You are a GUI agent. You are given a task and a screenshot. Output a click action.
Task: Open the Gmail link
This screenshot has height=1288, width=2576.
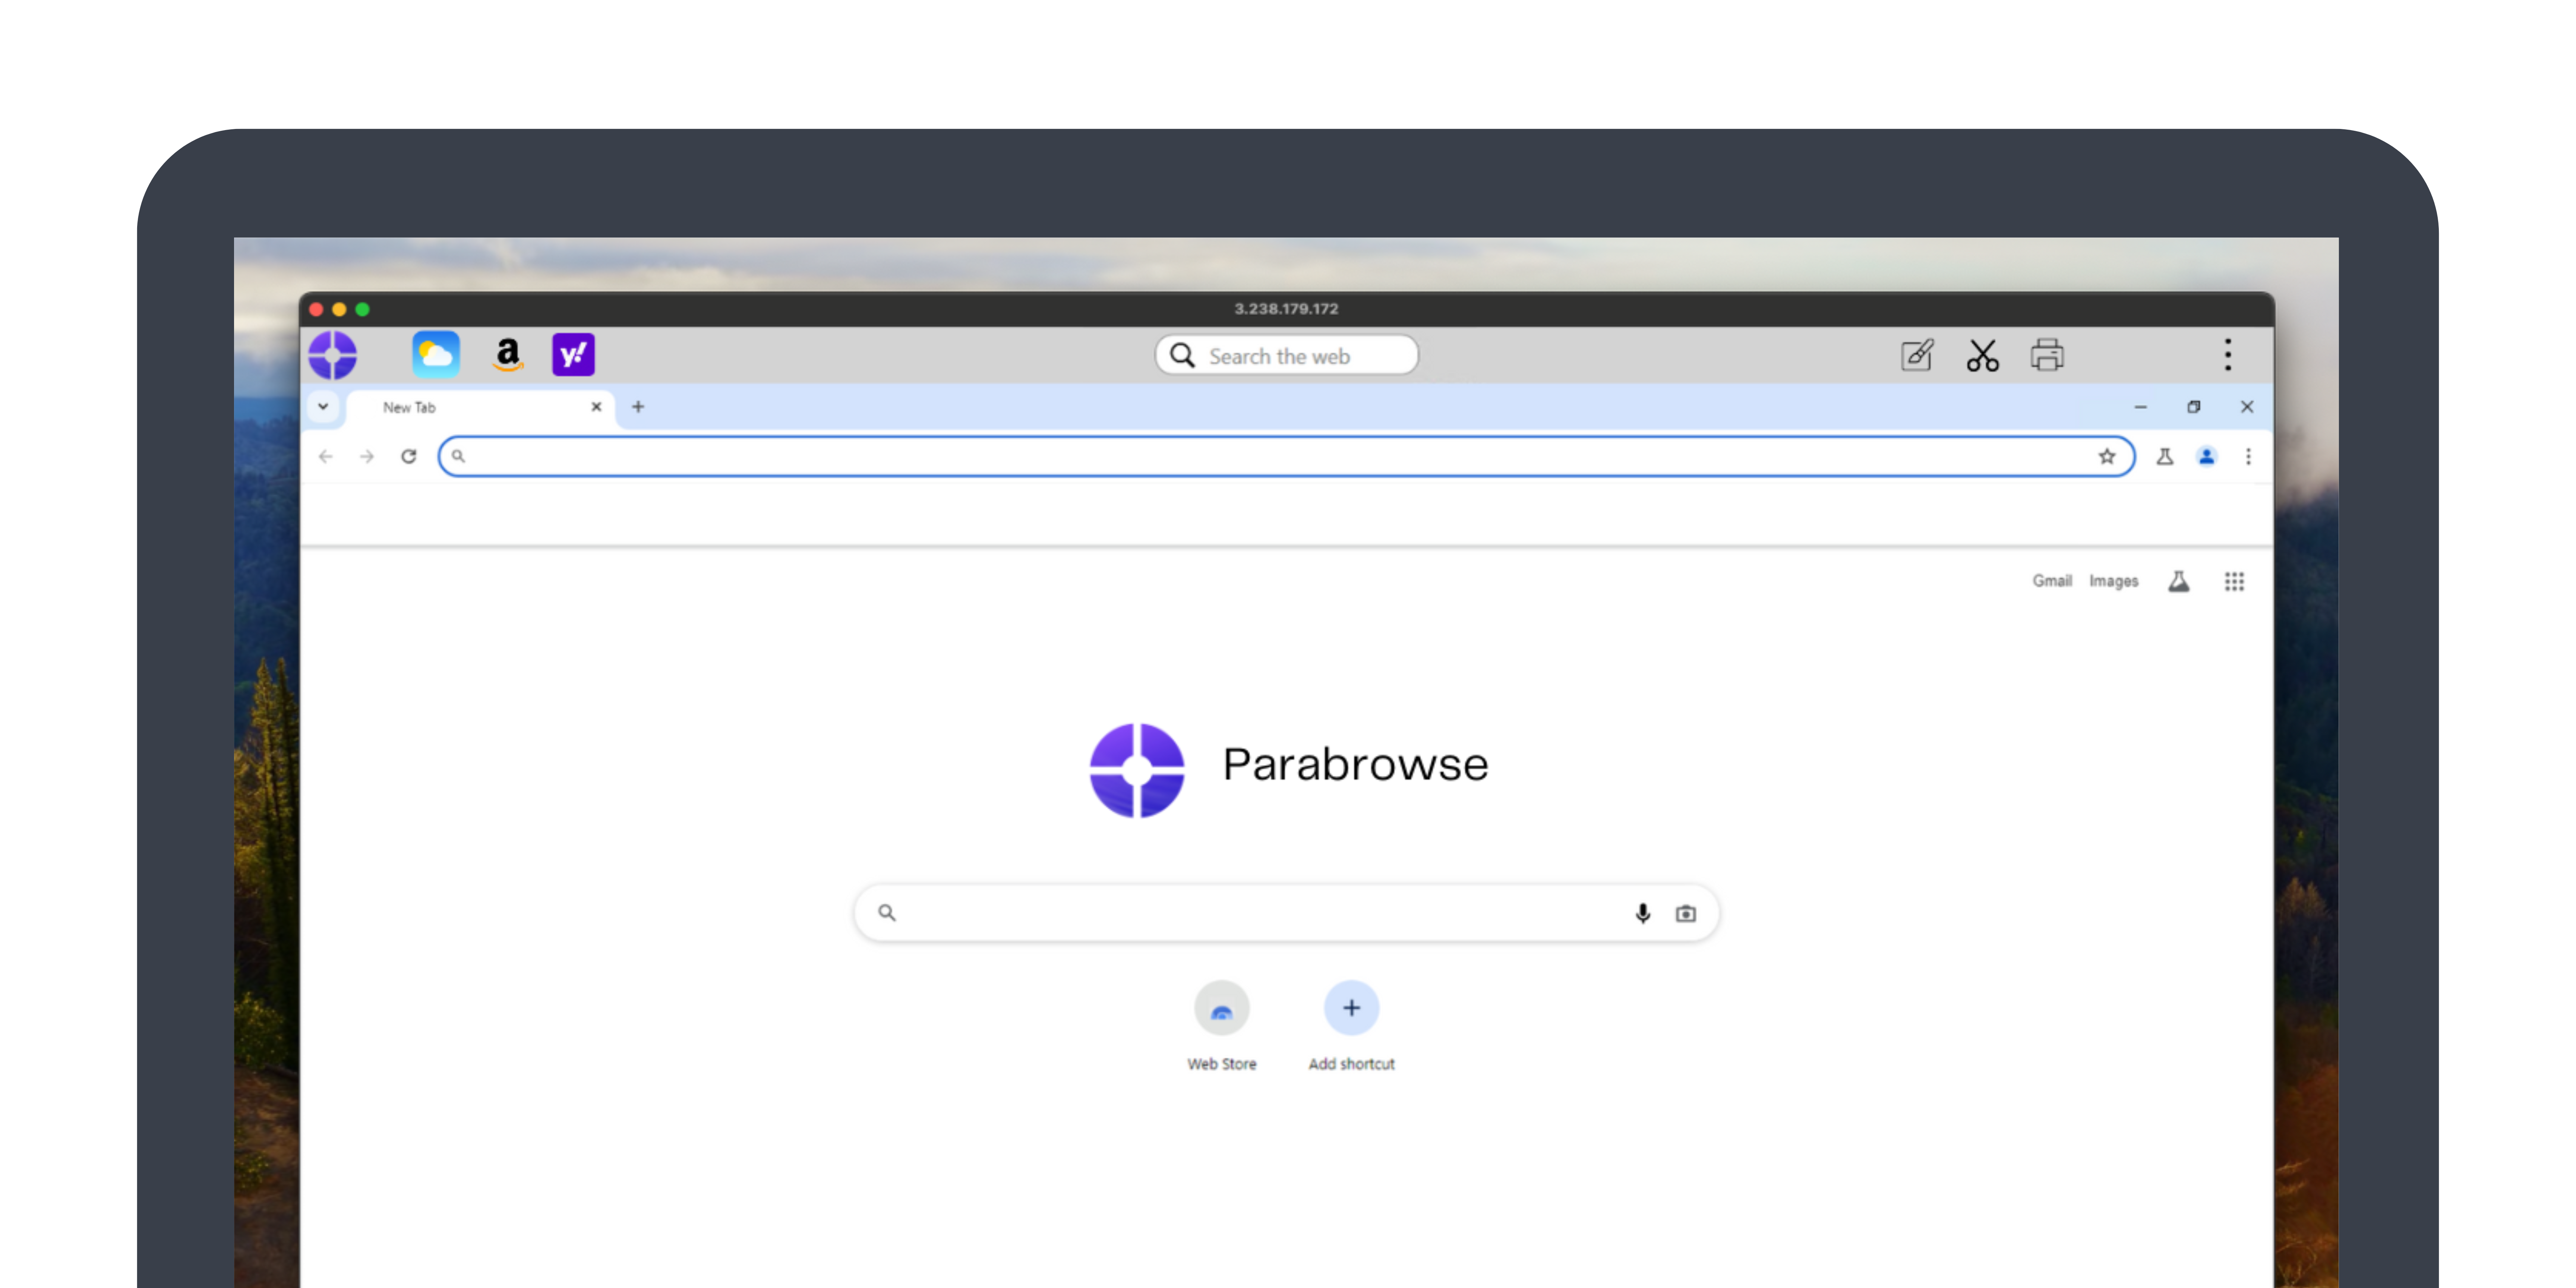pyautogui.click(x=2052, y=581)
